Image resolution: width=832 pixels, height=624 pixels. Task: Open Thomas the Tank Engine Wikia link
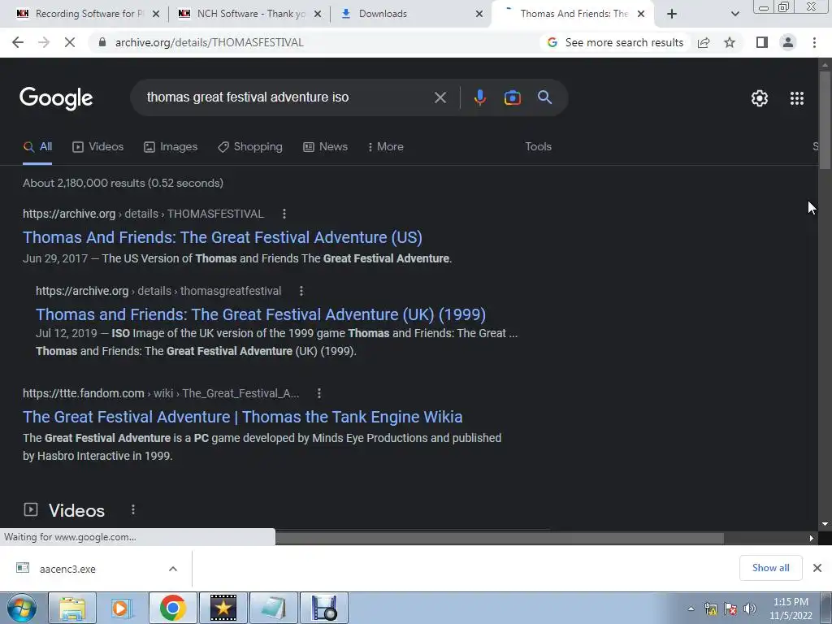[x=242, y=417]
